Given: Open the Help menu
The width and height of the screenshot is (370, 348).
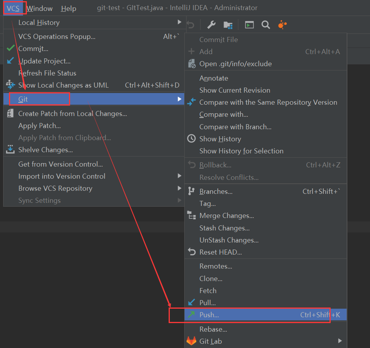Looking at the screenshot, I should point(69,9).
